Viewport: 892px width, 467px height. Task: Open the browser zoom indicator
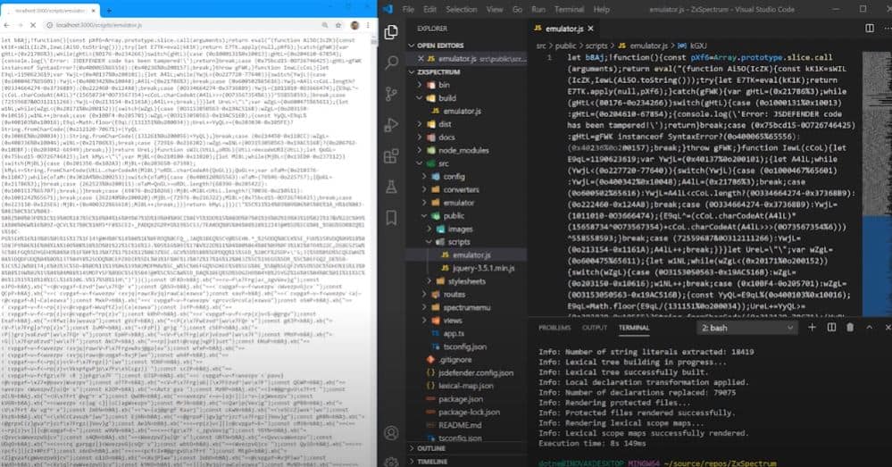pos(325,26)
